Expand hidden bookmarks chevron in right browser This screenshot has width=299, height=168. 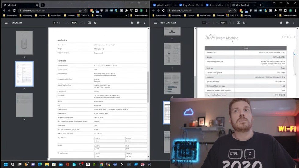pos(275,16)
